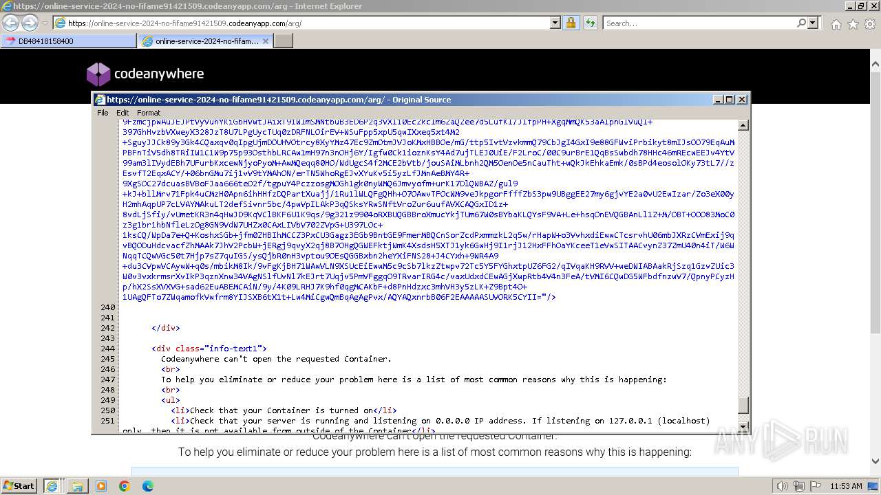The width and height of the screenshot is (881, 495).
Task: Click the volume speaker tray icon
Action: 782,486
